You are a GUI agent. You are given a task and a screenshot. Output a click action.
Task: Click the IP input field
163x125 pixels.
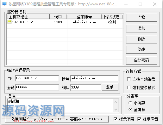coord(37,78)
